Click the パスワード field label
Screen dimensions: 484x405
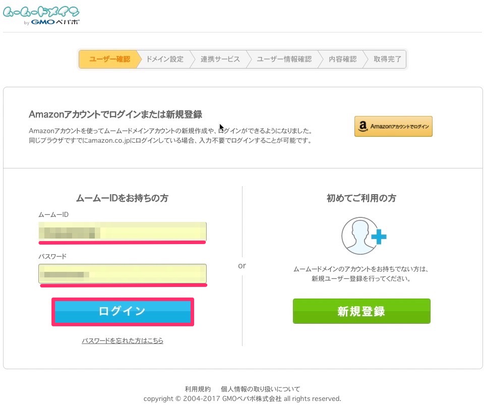52,257
